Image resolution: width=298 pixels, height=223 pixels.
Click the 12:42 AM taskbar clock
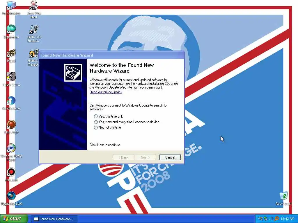287,219
